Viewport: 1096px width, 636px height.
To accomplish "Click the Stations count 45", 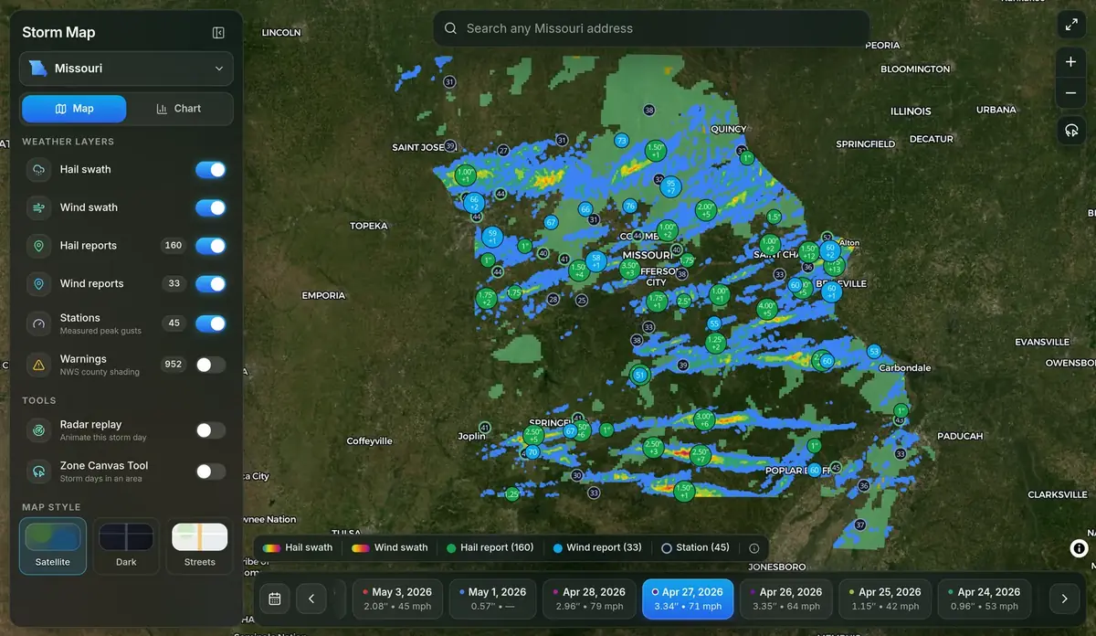I will point(174,323).
